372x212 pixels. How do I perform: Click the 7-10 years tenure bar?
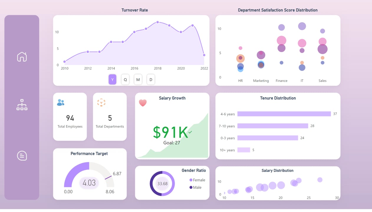(x=273, y=126)
